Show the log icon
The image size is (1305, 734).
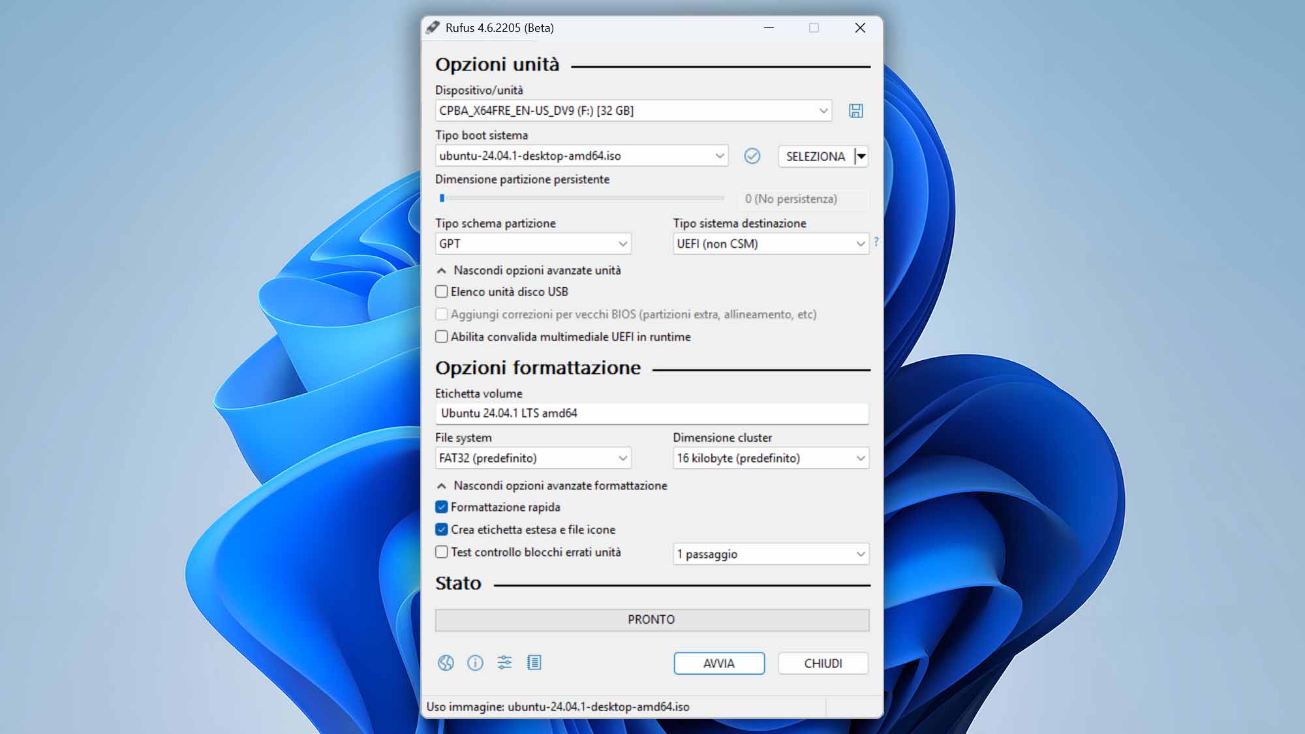tap(534, 663)
